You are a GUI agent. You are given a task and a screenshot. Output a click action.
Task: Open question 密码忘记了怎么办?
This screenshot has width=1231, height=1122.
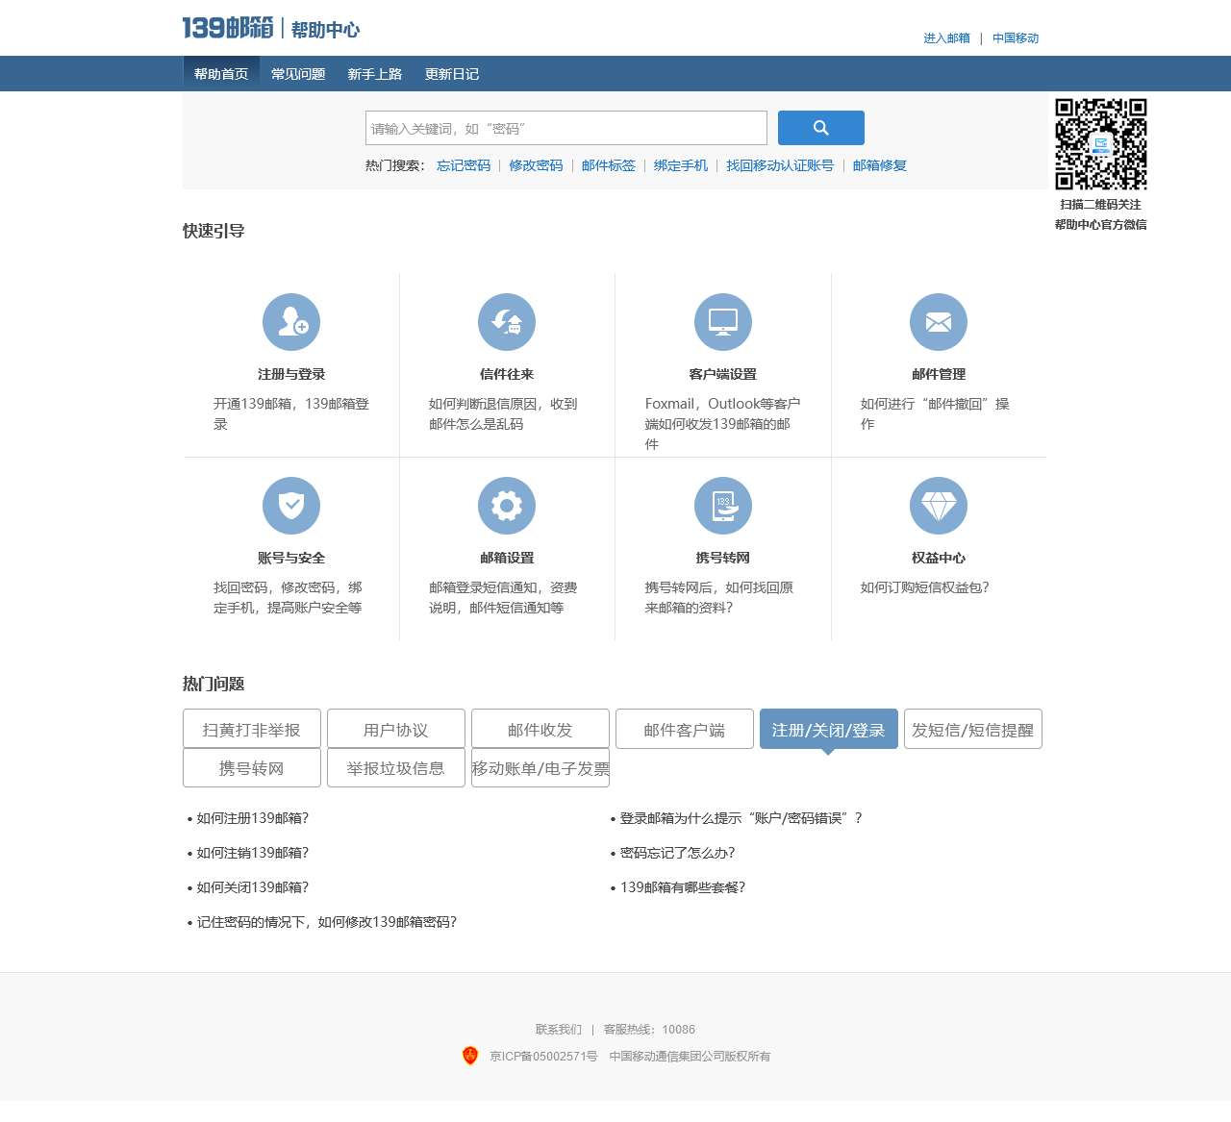678,853
